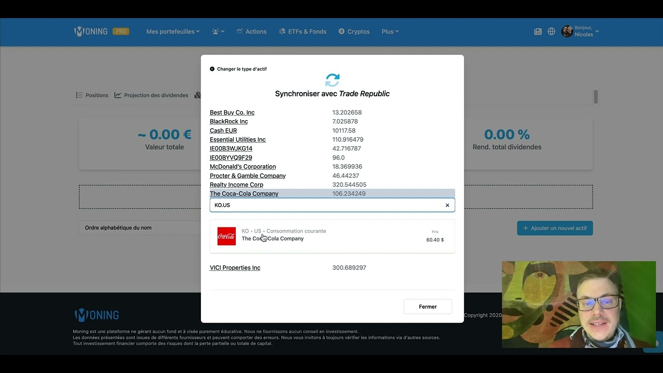Image resolution: width=663 pixels, height=373 pixels.
Task: Click the 60.40 $ price
Action: coord(435,240)
